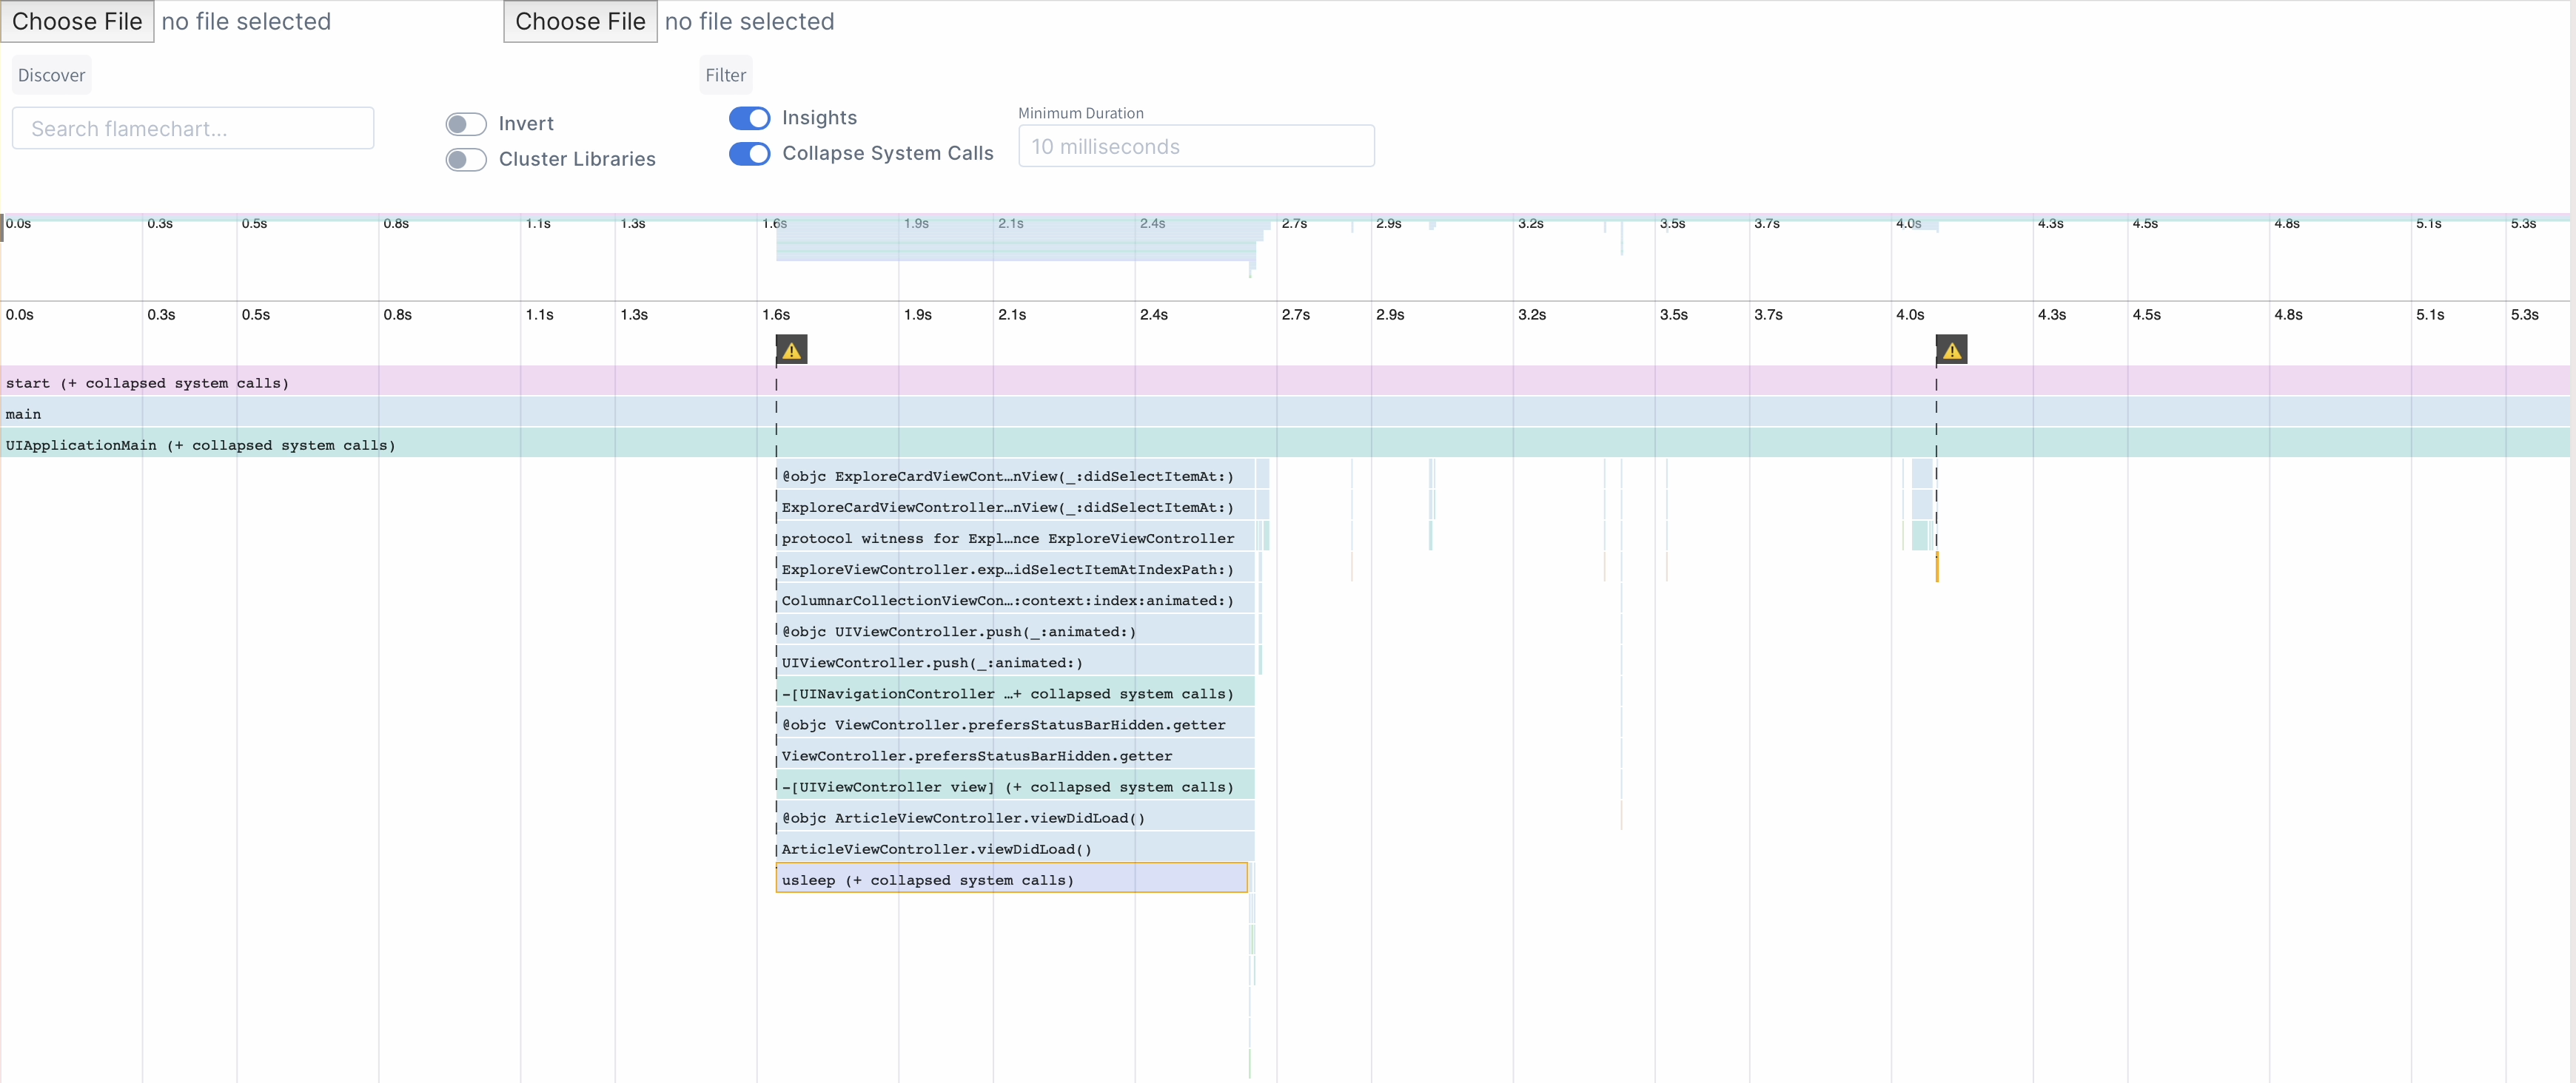This screenshot has width=2576, height=1083.
Task: Disable Collapse System Calls switch
Action: (x=749, y=154)
